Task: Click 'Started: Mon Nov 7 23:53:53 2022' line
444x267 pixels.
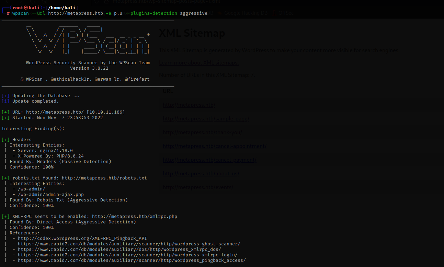Action: point(52,118)
